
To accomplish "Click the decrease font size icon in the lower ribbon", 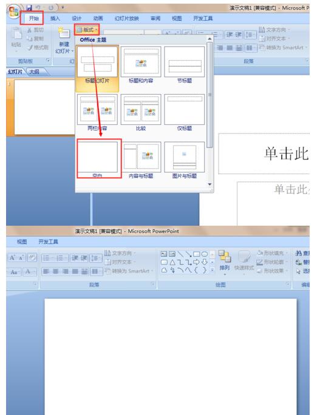I will [x=21, y=258].
